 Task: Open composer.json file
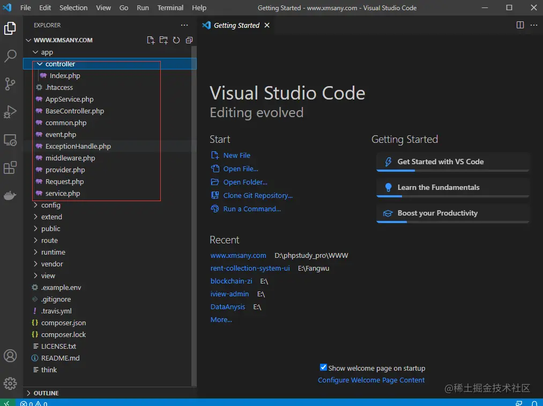pyautogui.click(x=63, y=323)
